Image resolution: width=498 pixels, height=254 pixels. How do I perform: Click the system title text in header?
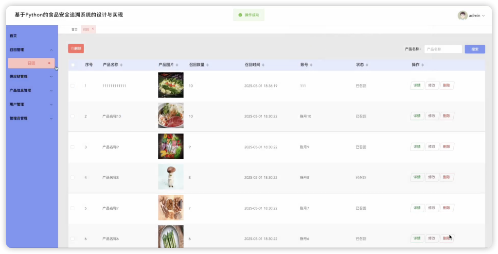click(69, 15)
